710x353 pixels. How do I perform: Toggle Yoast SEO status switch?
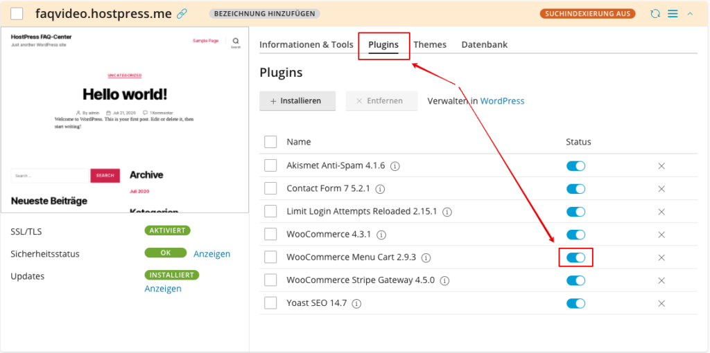click(x=575, y=303)
